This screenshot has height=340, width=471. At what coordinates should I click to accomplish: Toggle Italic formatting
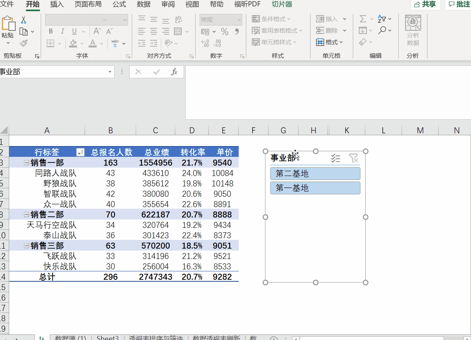[x=63, y=31]
